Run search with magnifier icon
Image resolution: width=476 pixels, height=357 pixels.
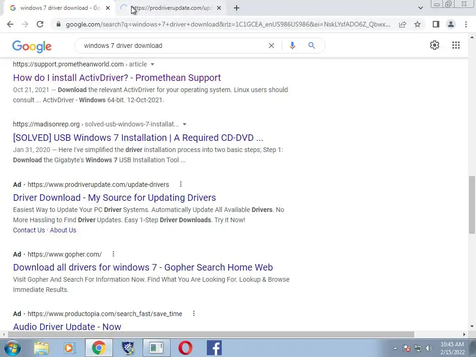[x=311, y=46]
